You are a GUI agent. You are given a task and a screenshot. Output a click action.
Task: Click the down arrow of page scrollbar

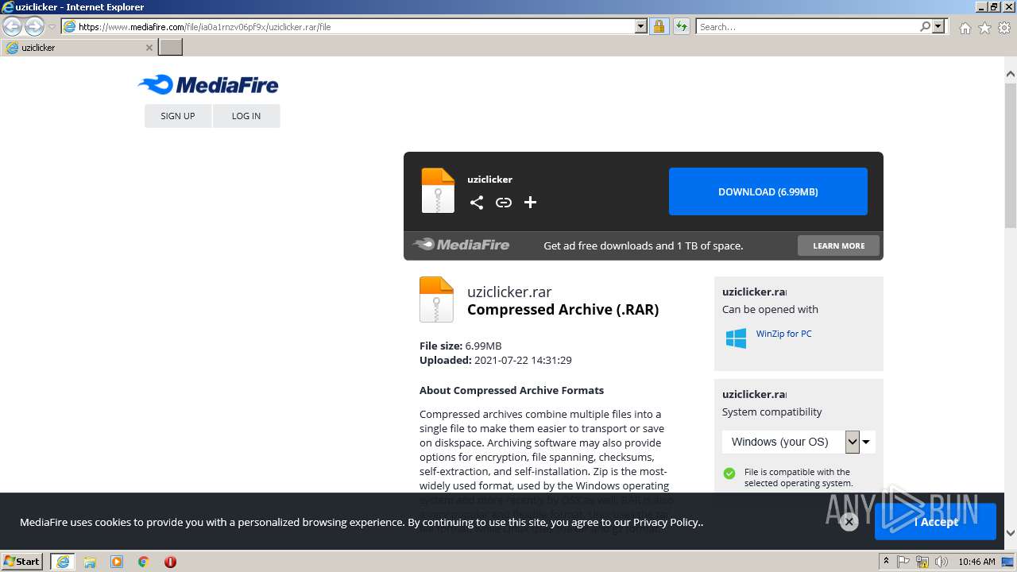(1011, 533)
